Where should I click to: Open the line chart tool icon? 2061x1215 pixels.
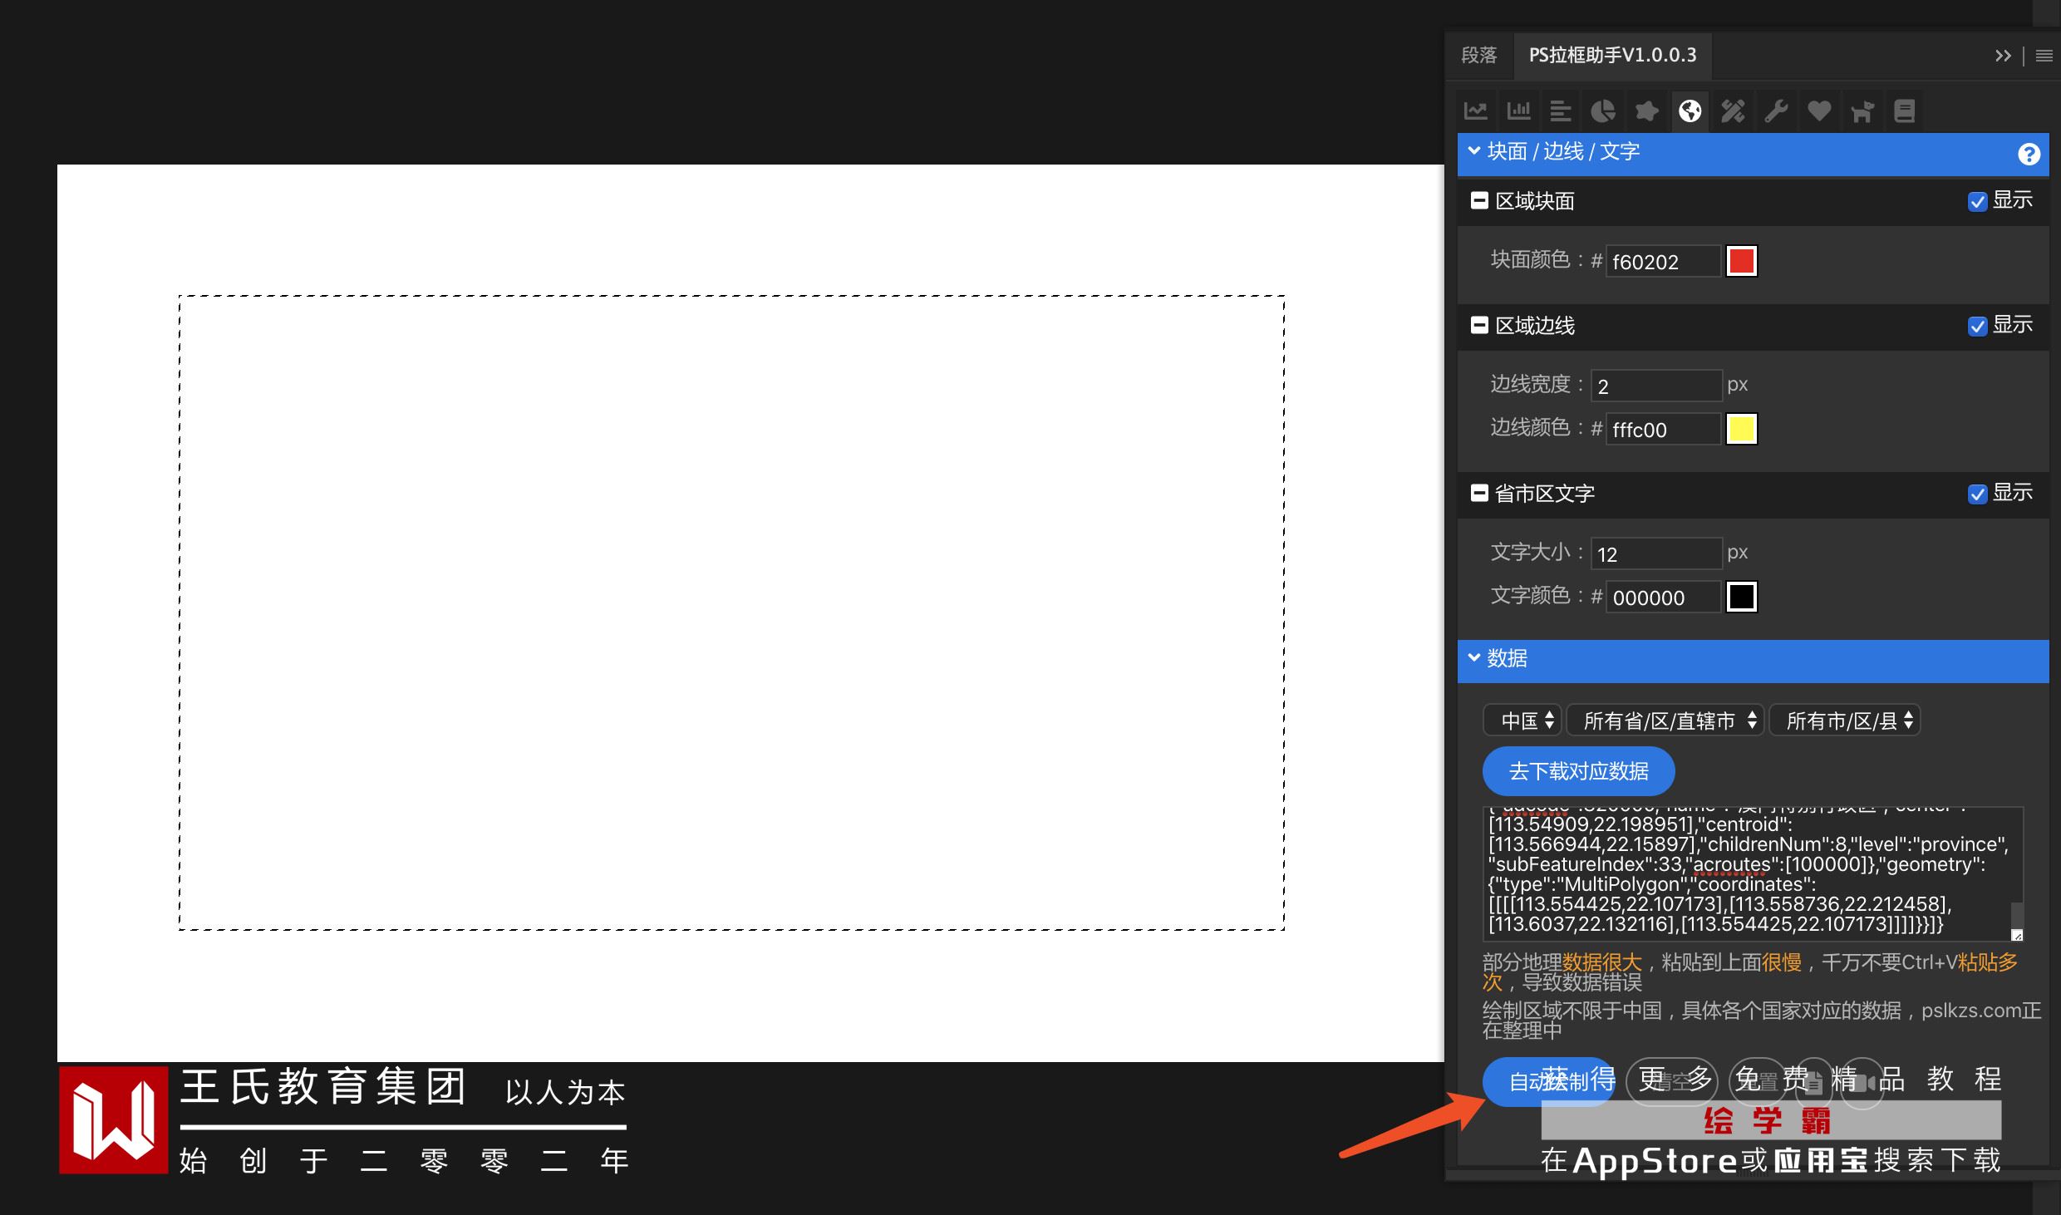click(1476, 111)
